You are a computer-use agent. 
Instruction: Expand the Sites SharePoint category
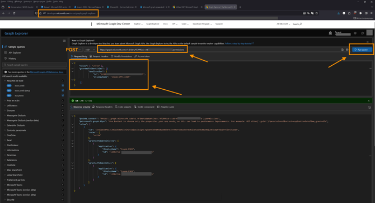[x=14, y=170]
